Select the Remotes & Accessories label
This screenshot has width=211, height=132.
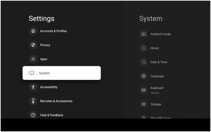click(56, 101)
